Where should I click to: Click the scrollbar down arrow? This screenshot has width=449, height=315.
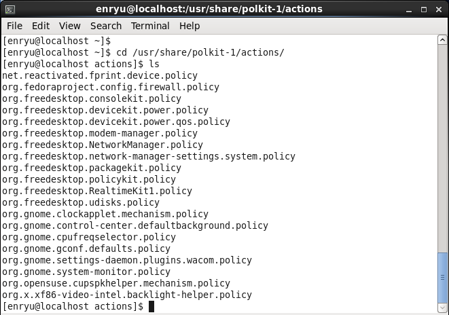[442, 308]
